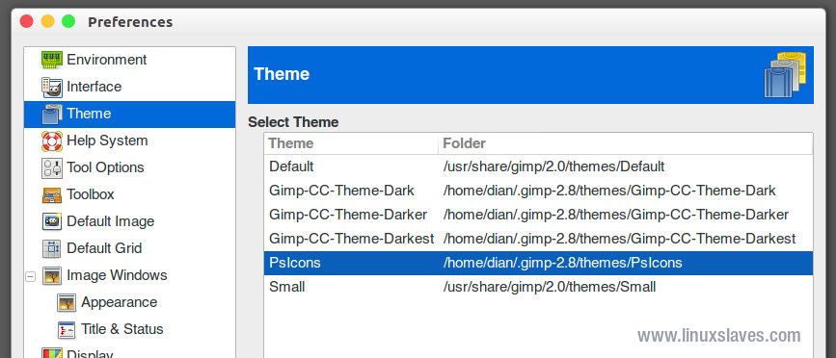
Task: Pick the Small theme entry
Action: (538, 287)
